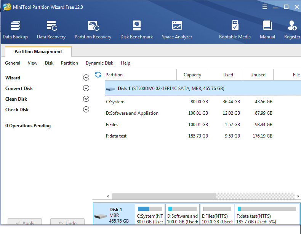
Task: Open the hamburger menu in the title bar
Action: [x=265, y=7]
